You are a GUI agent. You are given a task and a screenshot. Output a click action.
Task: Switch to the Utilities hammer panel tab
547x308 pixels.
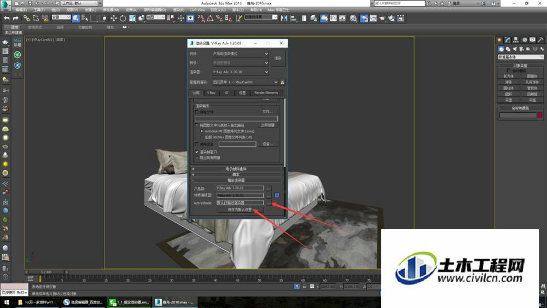(540, 40)
